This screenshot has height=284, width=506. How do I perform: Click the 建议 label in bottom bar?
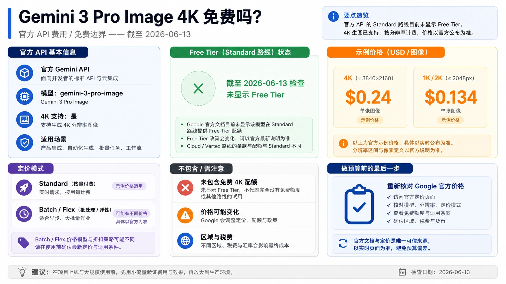pos(40,272)
